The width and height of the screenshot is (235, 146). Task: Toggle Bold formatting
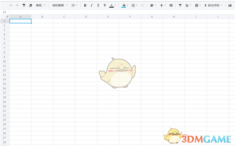click(85, 6)
